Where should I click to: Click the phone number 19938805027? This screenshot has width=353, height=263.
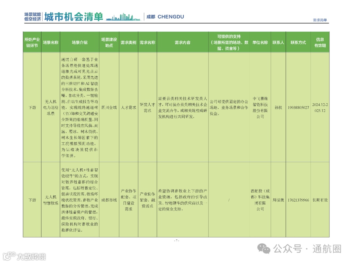point(298,108)
